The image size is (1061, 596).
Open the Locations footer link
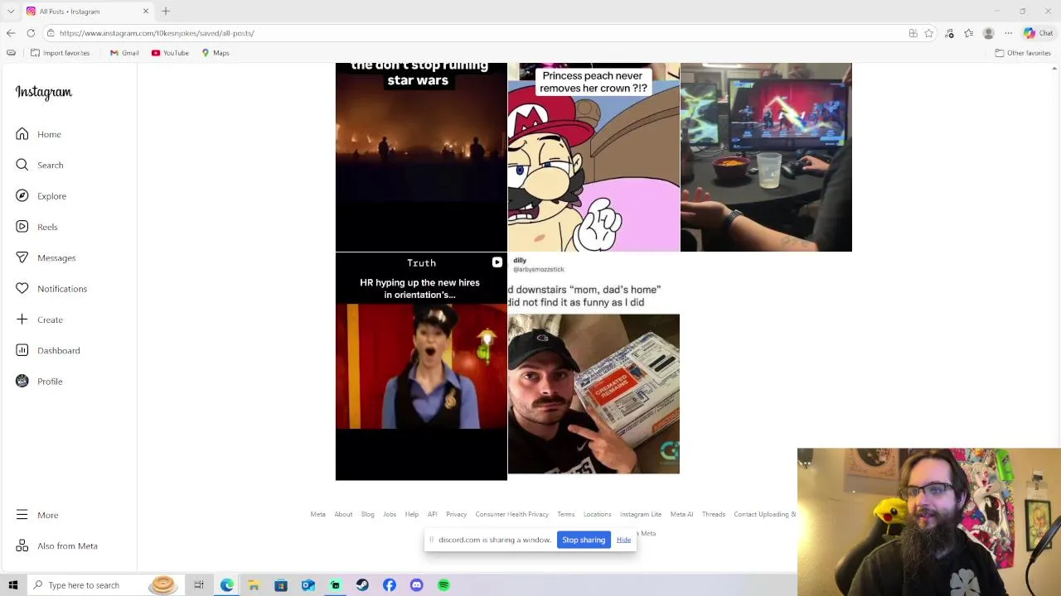point(597,514)
